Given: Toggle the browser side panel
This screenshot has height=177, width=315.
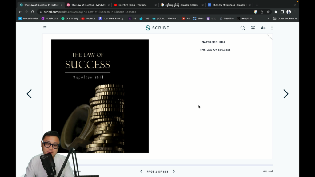Looking at the screenshot, I should 282,12.
